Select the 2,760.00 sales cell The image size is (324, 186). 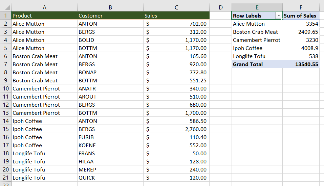[176, 129]
